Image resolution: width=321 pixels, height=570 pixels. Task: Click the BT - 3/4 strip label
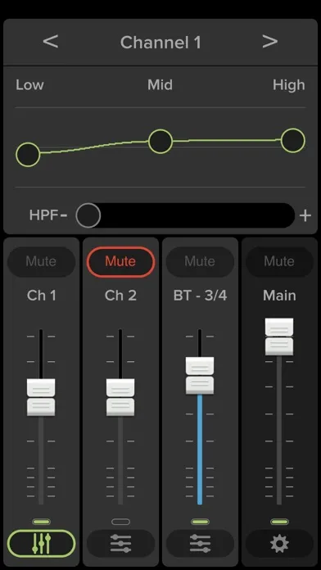click(x=201, y=296)
